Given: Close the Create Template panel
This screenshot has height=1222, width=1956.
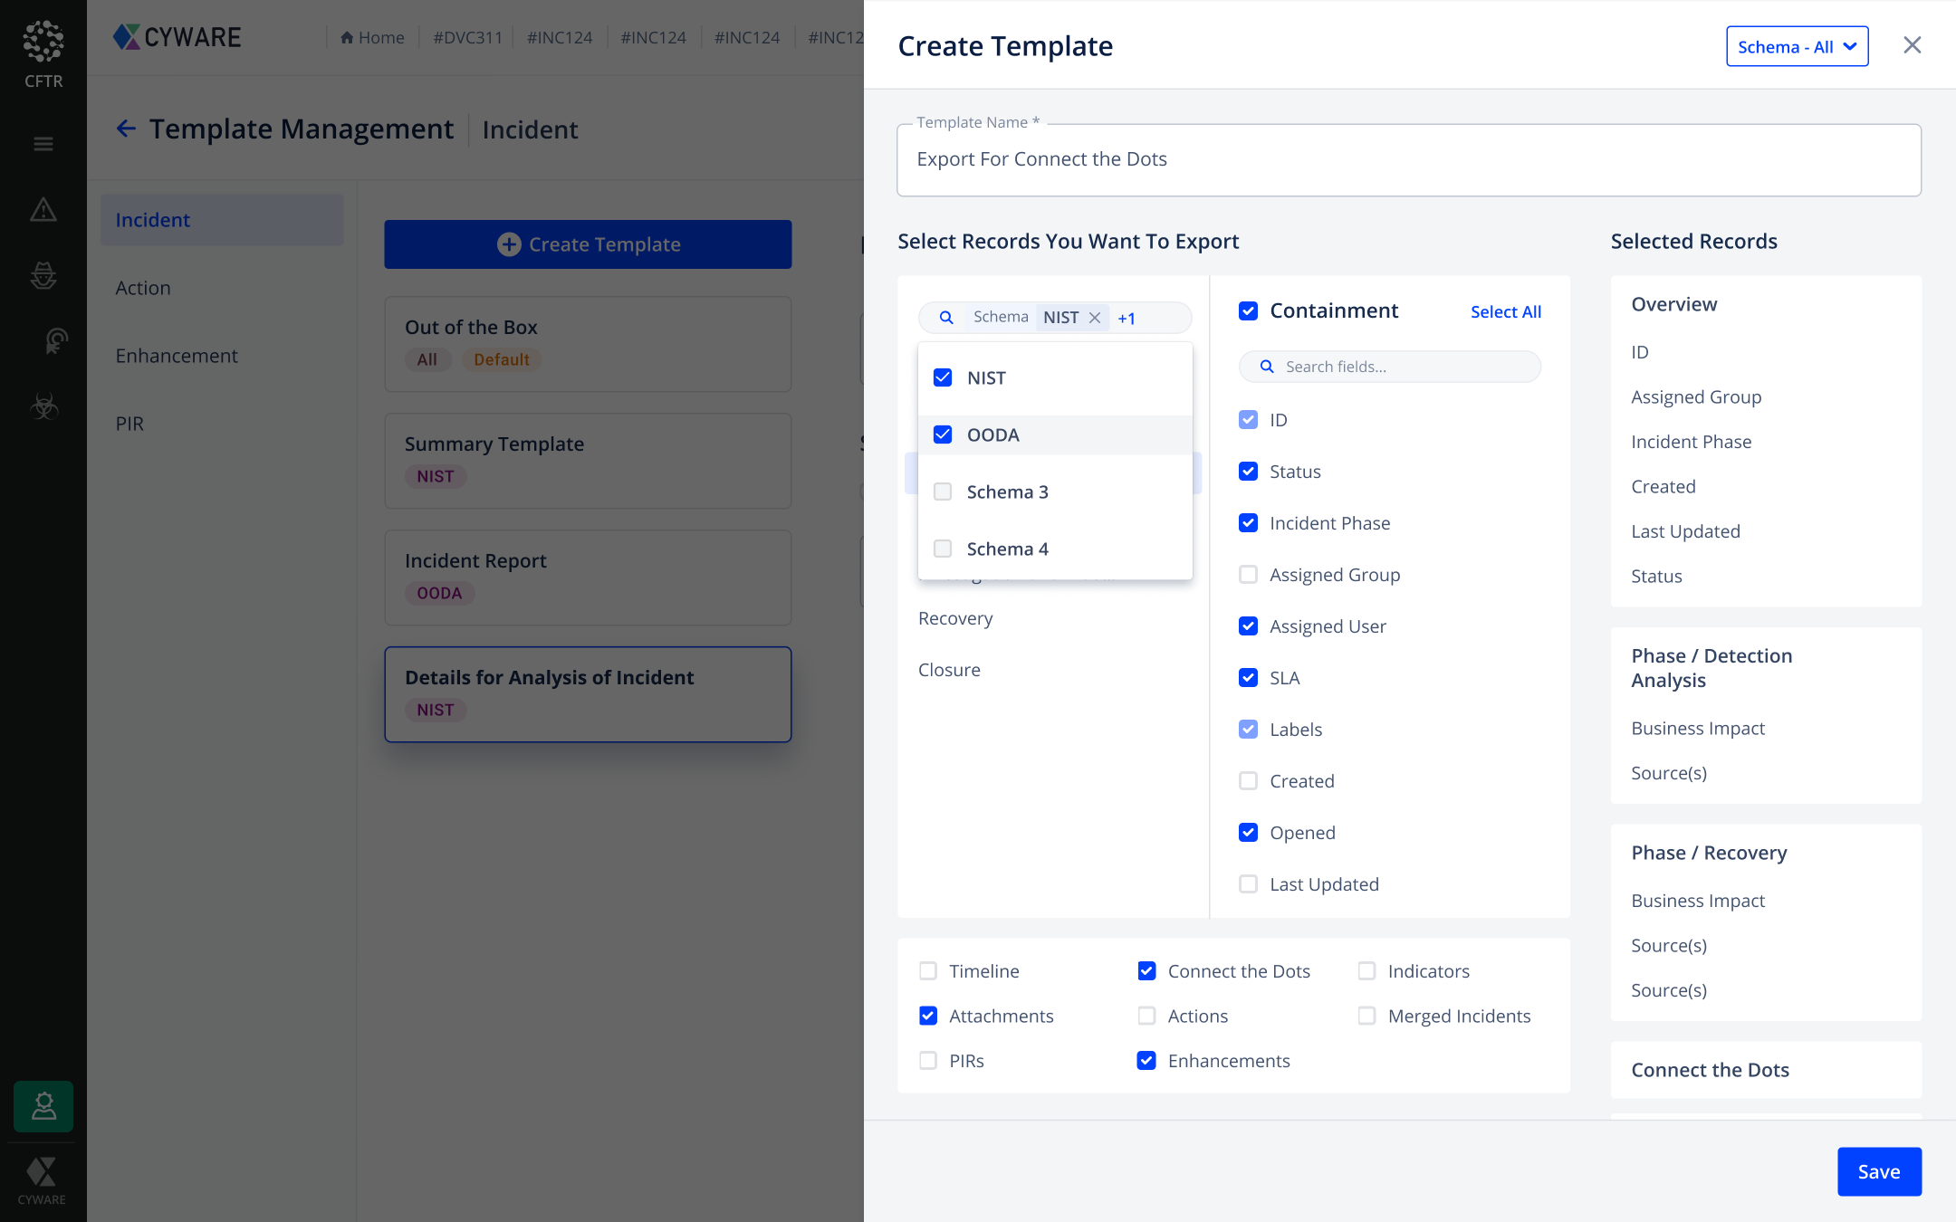Looking at the screenshot, I should [1912, 45].
